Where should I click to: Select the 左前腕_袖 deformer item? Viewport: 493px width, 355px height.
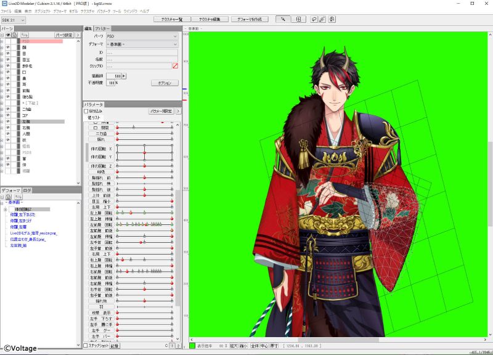point(18,245)
